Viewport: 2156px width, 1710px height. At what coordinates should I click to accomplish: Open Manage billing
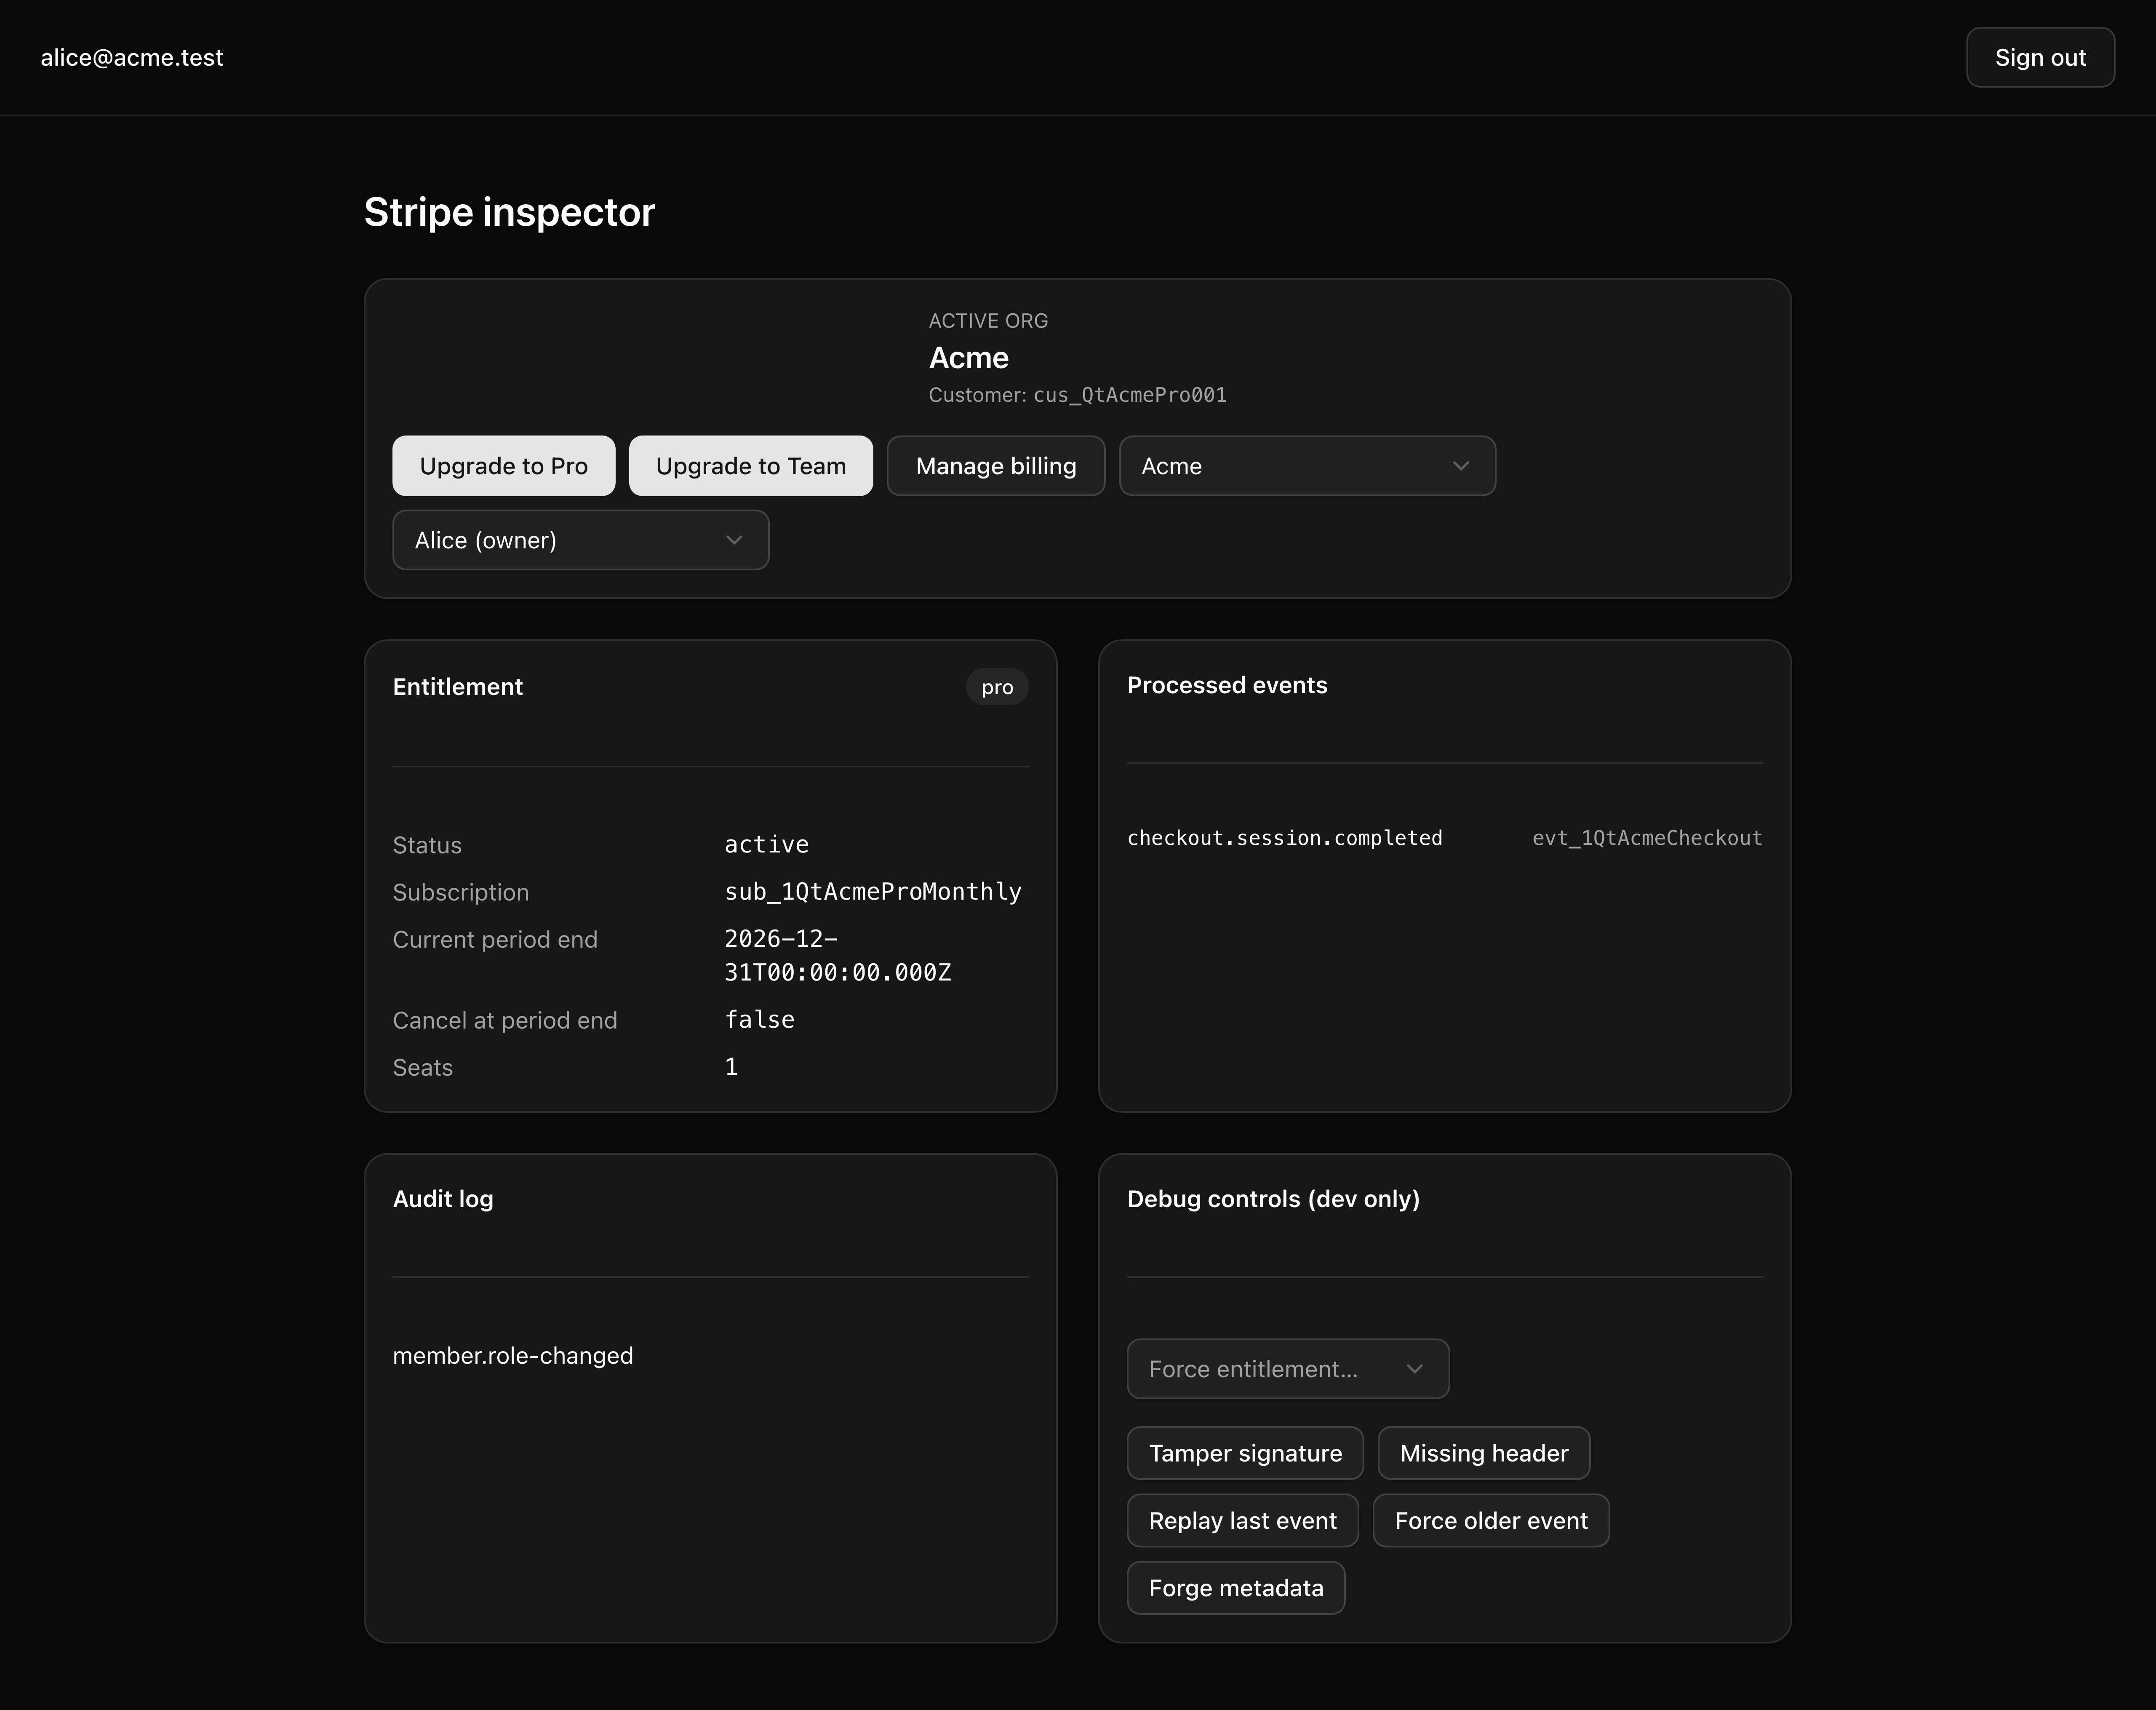pos(995,465)
